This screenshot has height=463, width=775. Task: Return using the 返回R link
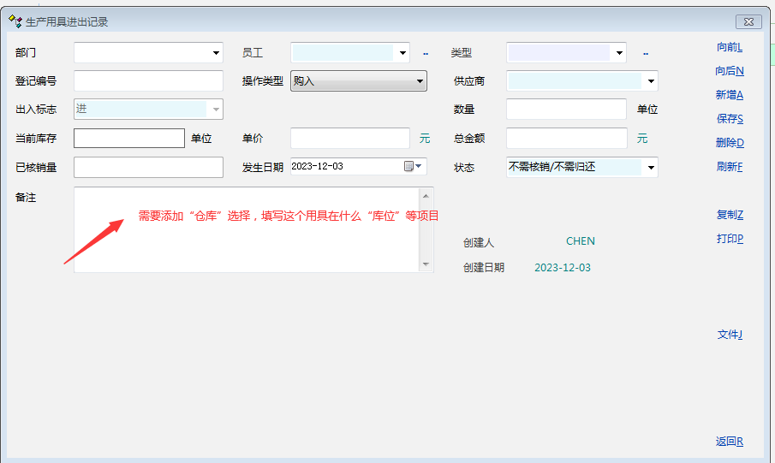coord(730,442)
